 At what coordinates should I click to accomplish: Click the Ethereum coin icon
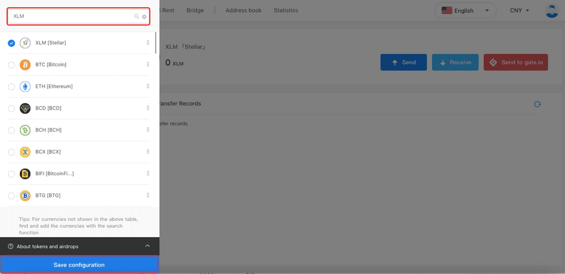[x=25, y=87]
